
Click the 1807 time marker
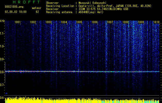(110, 22)
